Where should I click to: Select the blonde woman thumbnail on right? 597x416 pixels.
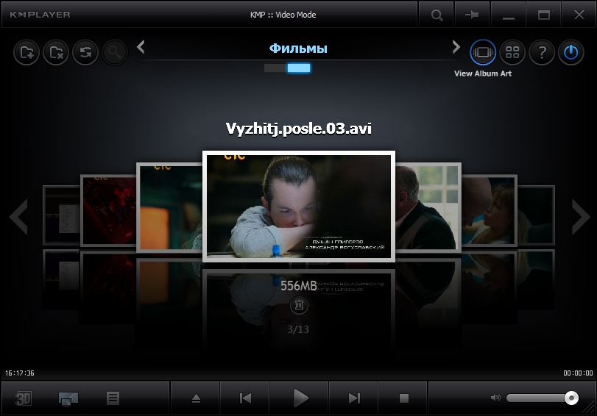[x=490, y=210]
